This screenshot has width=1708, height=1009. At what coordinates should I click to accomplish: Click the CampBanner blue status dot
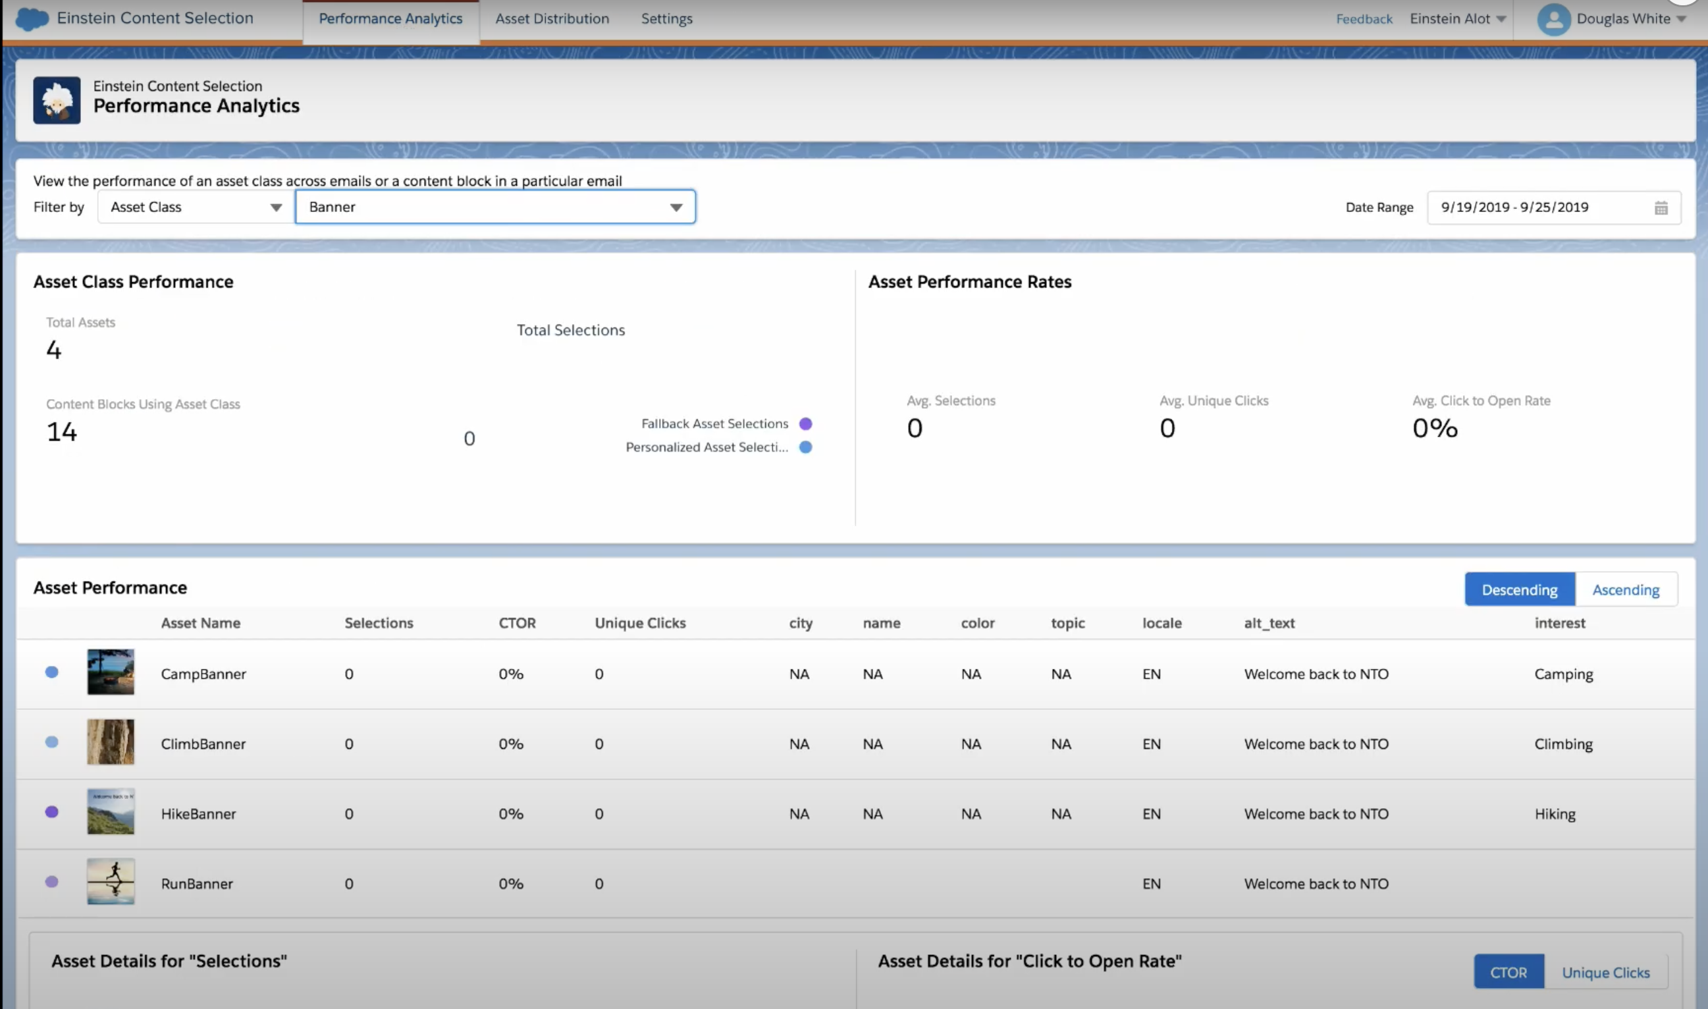point(51,672)
